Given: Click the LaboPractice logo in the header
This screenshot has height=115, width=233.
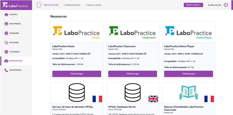Looking at the screenshot, I should tap(15, 5).
